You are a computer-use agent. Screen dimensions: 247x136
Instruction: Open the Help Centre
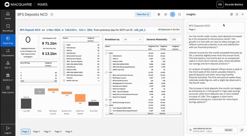coord(8,90)
